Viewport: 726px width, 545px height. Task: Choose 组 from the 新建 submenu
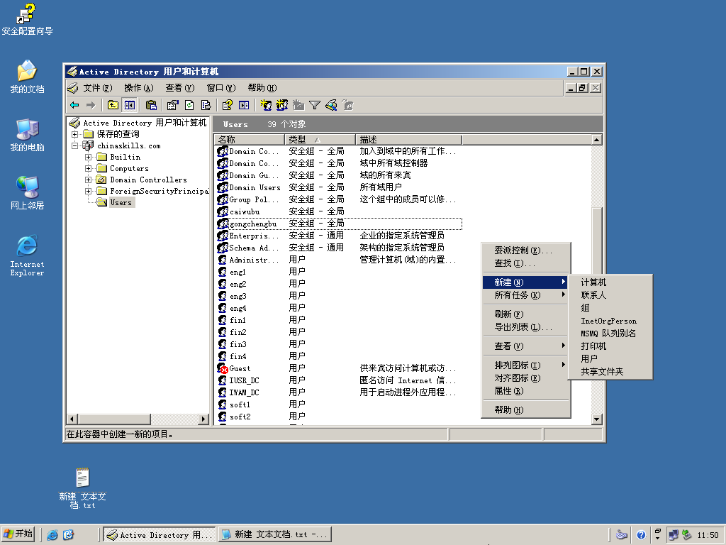610,308
